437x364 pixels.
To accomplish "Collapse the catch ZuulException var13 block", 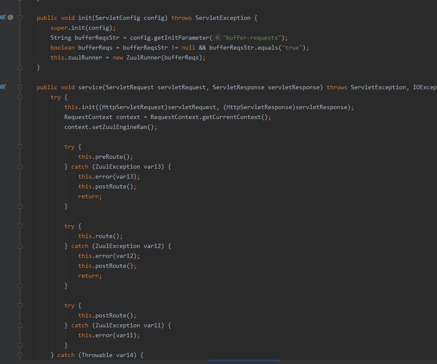I will pyautogui.click(x=20, y=166).
